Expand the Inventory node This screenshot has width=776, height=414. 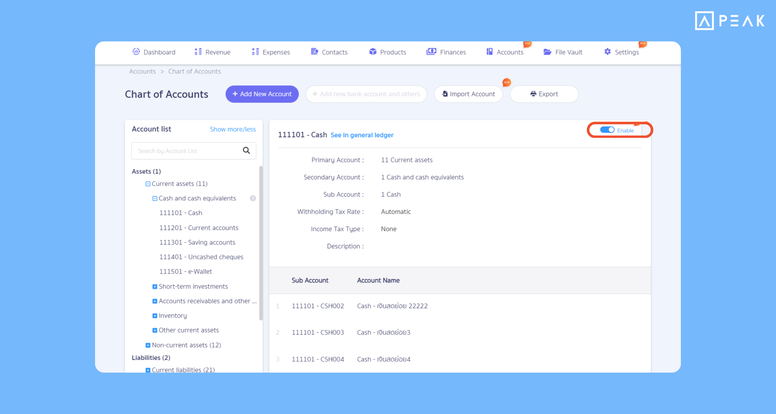[x=155, y=316]
